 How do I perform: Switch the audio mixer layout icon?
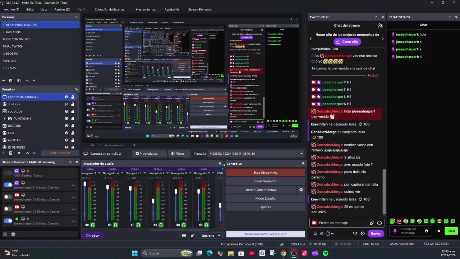[184, 236]
